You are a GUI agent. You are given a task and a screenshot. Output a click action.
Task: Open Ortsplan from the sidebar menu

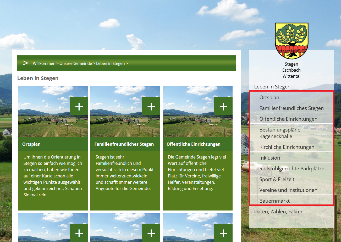point(269,97)
